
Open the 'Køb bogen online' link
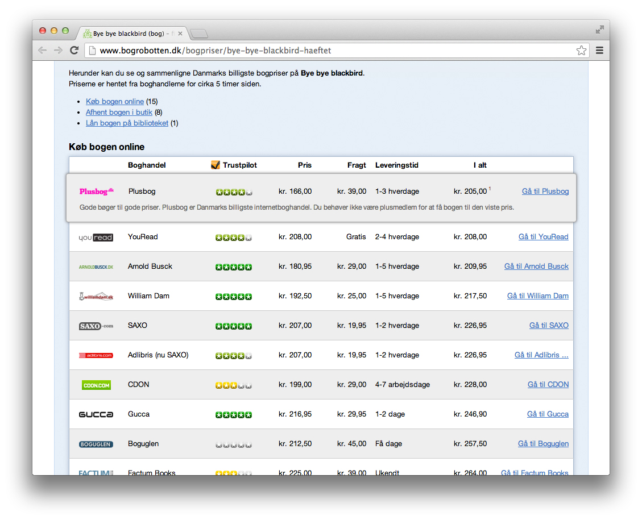click(115, 102)
